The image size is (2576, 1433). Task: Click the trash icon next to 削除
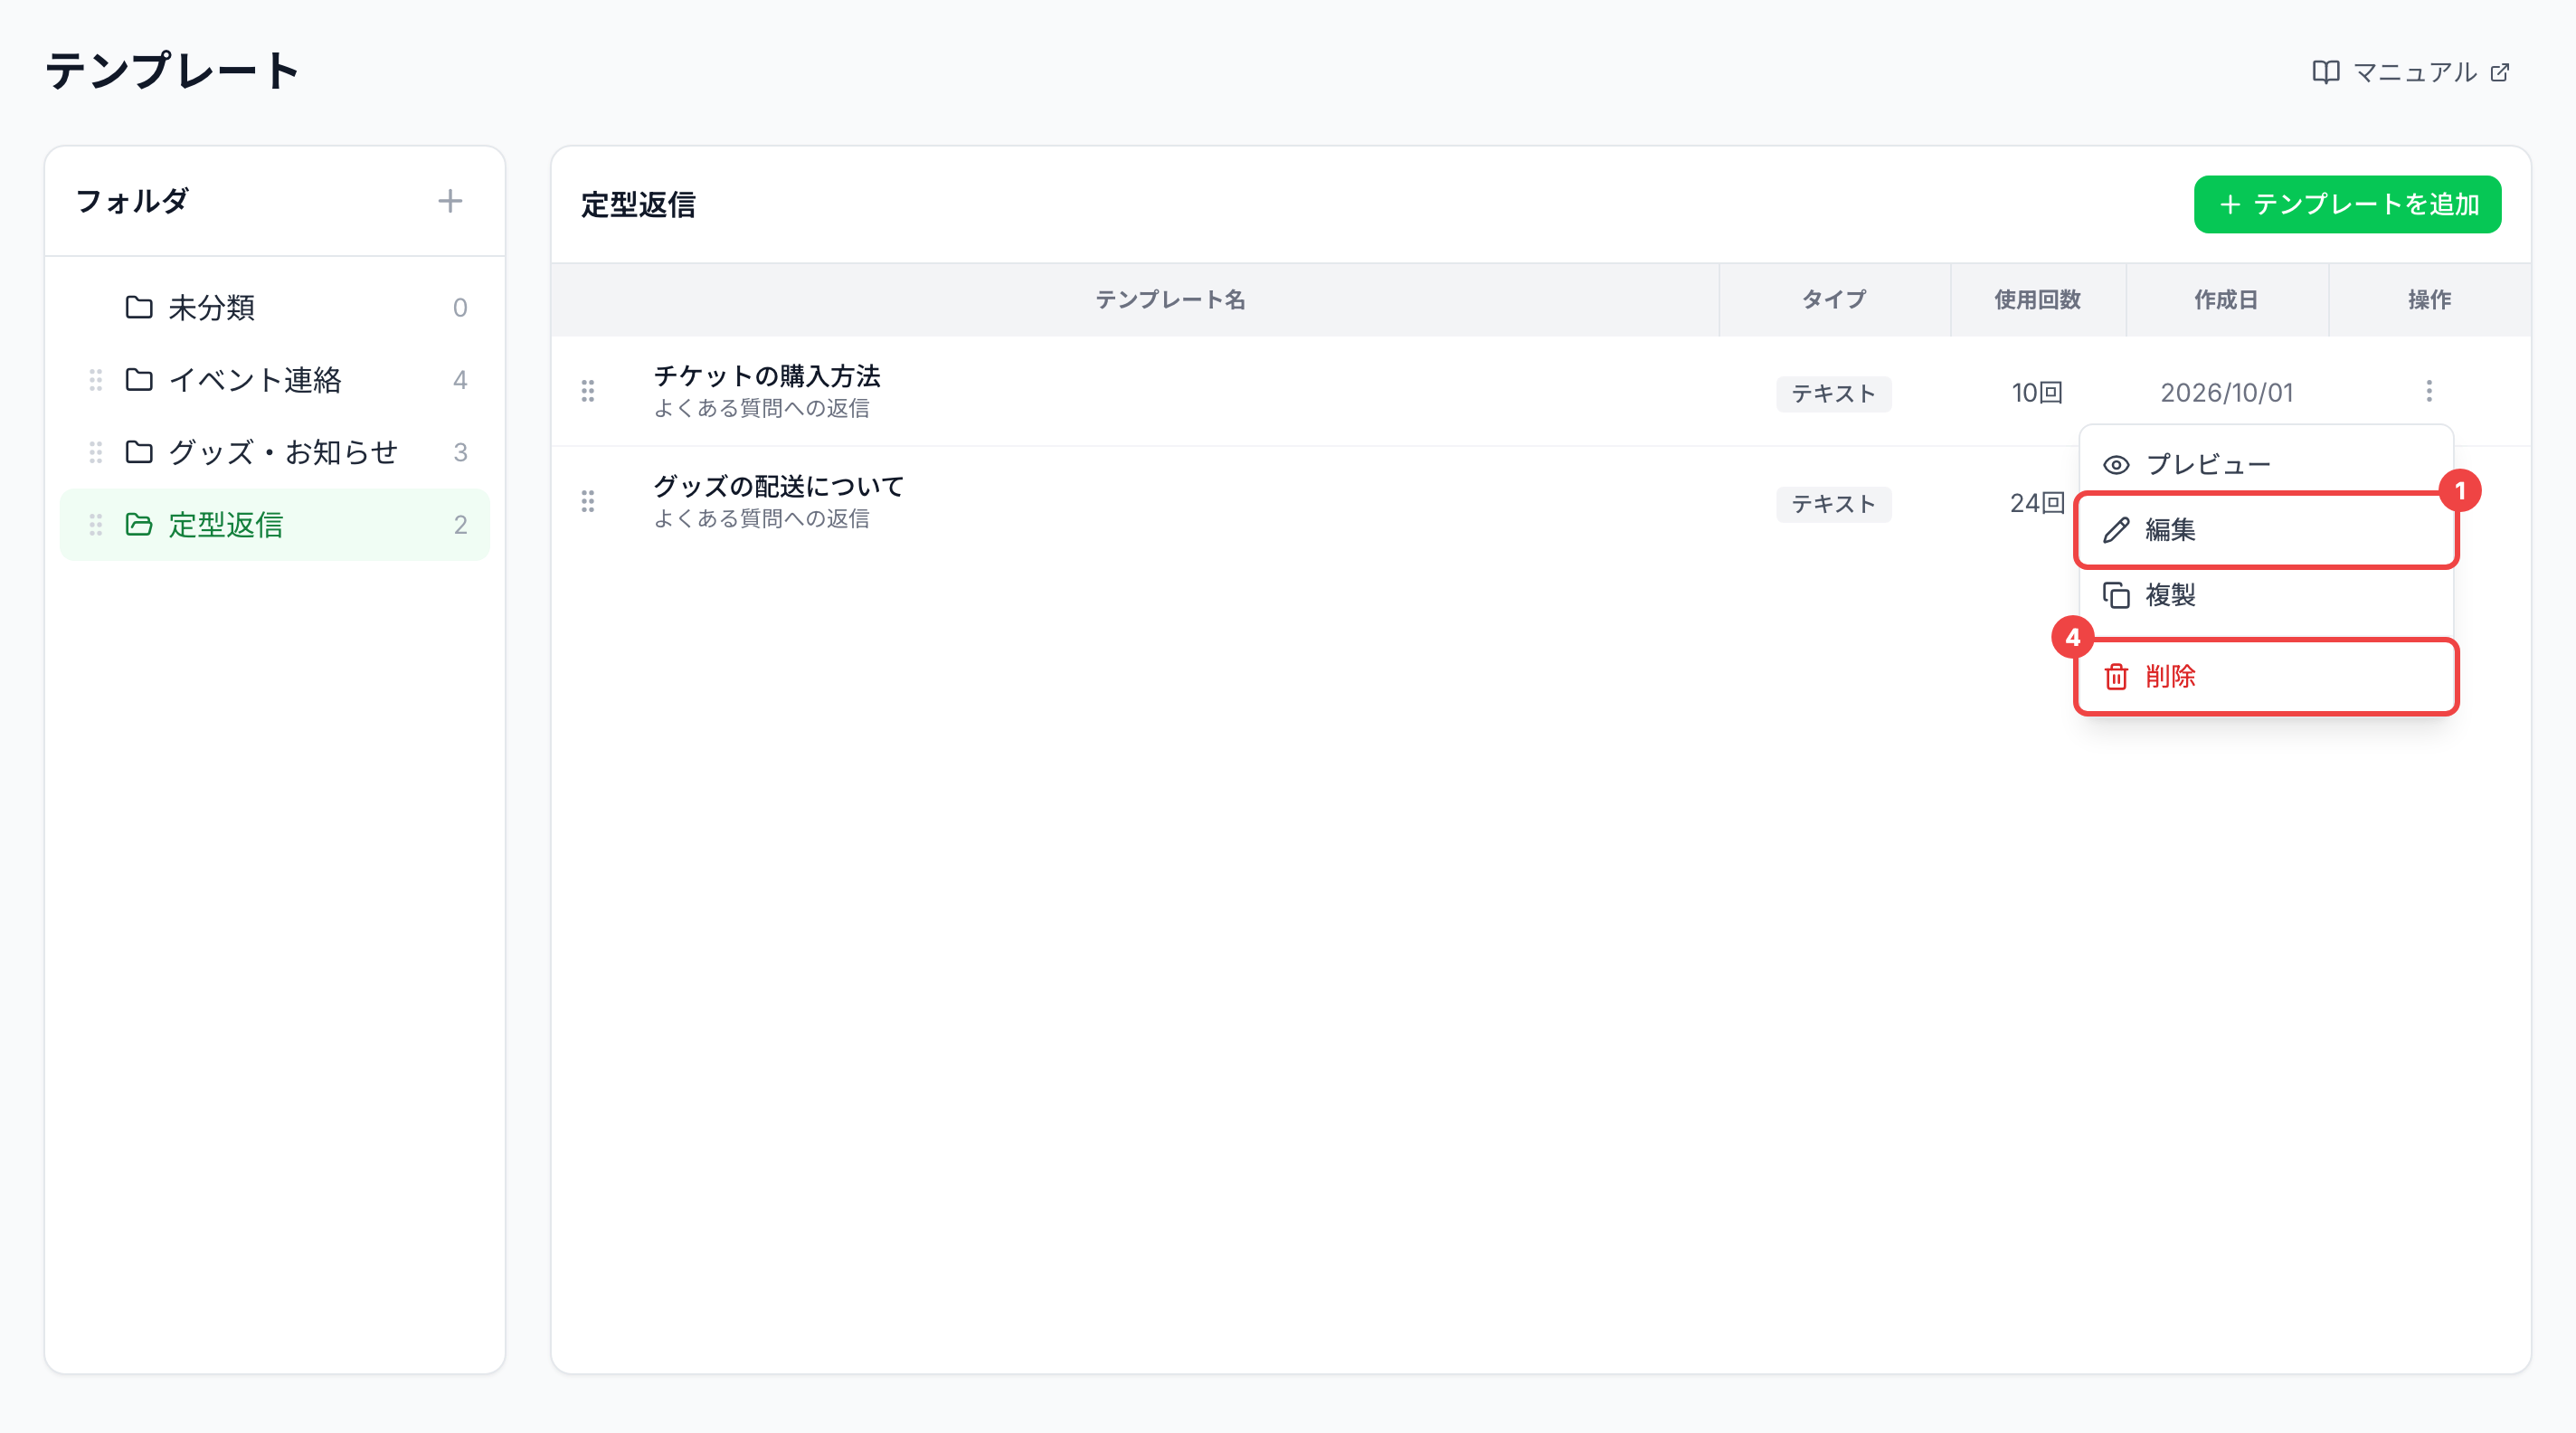click(2116, 677)
